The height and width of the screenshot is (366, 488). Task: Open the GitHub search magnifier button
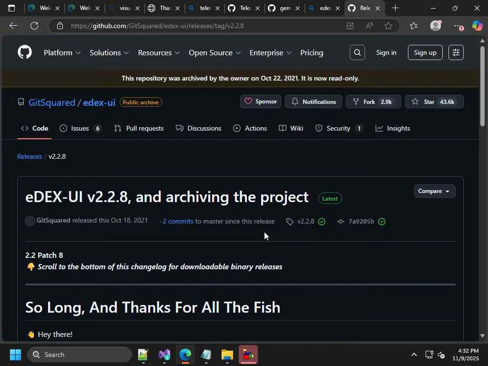[357, 52]
